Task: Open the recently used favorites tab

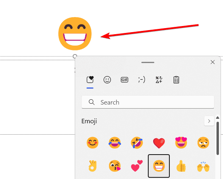Action: (x=90, y=80)
